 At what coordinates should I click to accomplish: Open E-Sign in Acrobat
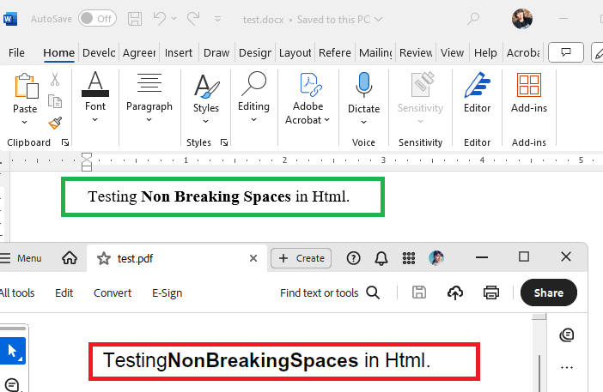pyautogui.click(x=167, y=293)
